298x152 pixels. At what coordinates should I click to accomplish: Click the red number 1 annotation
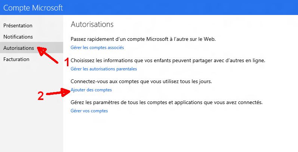67,62
